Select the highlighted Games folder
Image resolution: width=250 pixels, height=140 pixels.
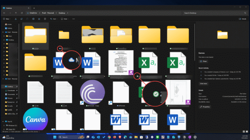(36, 36)
